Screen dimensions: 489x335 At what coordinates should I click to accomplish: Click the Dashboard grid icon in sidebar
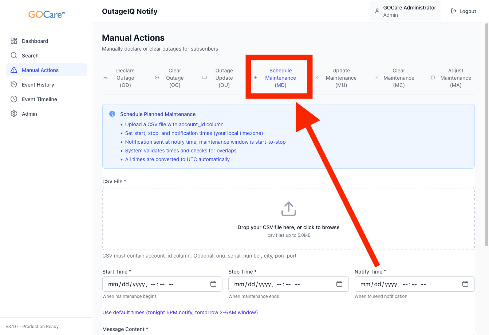(14, 41)
